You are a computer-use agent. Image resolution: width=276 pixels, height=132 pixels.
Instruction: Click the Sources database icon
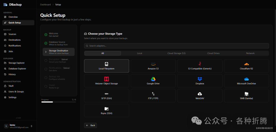[5, 34]
